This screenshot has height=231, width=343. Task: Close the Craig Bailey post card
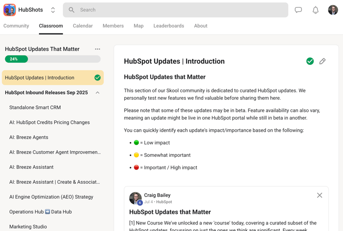click(319, 195)
